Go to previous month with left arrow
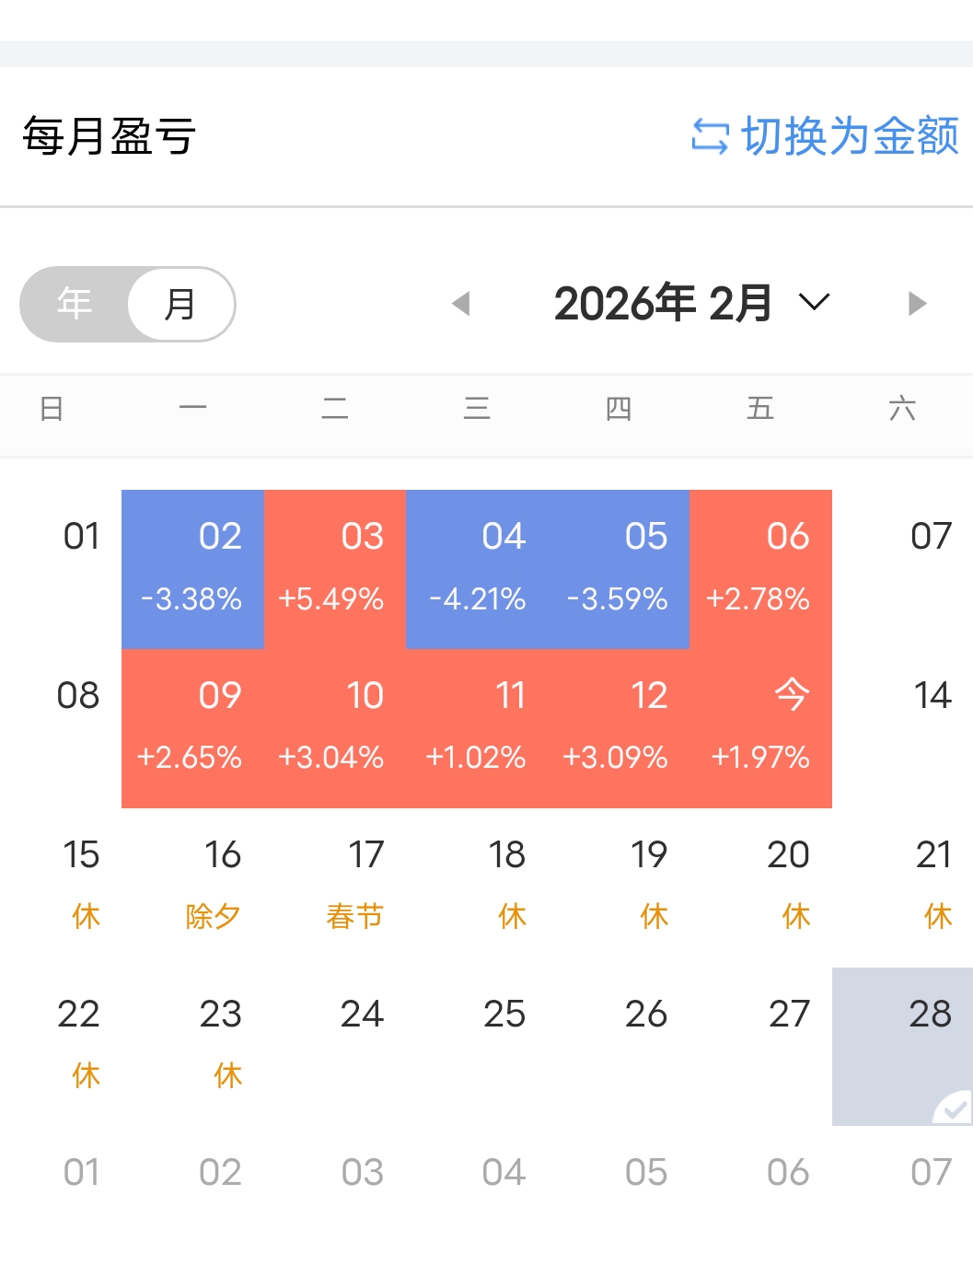This screenshot has width=973, height=1276. [x=461, y=304]
